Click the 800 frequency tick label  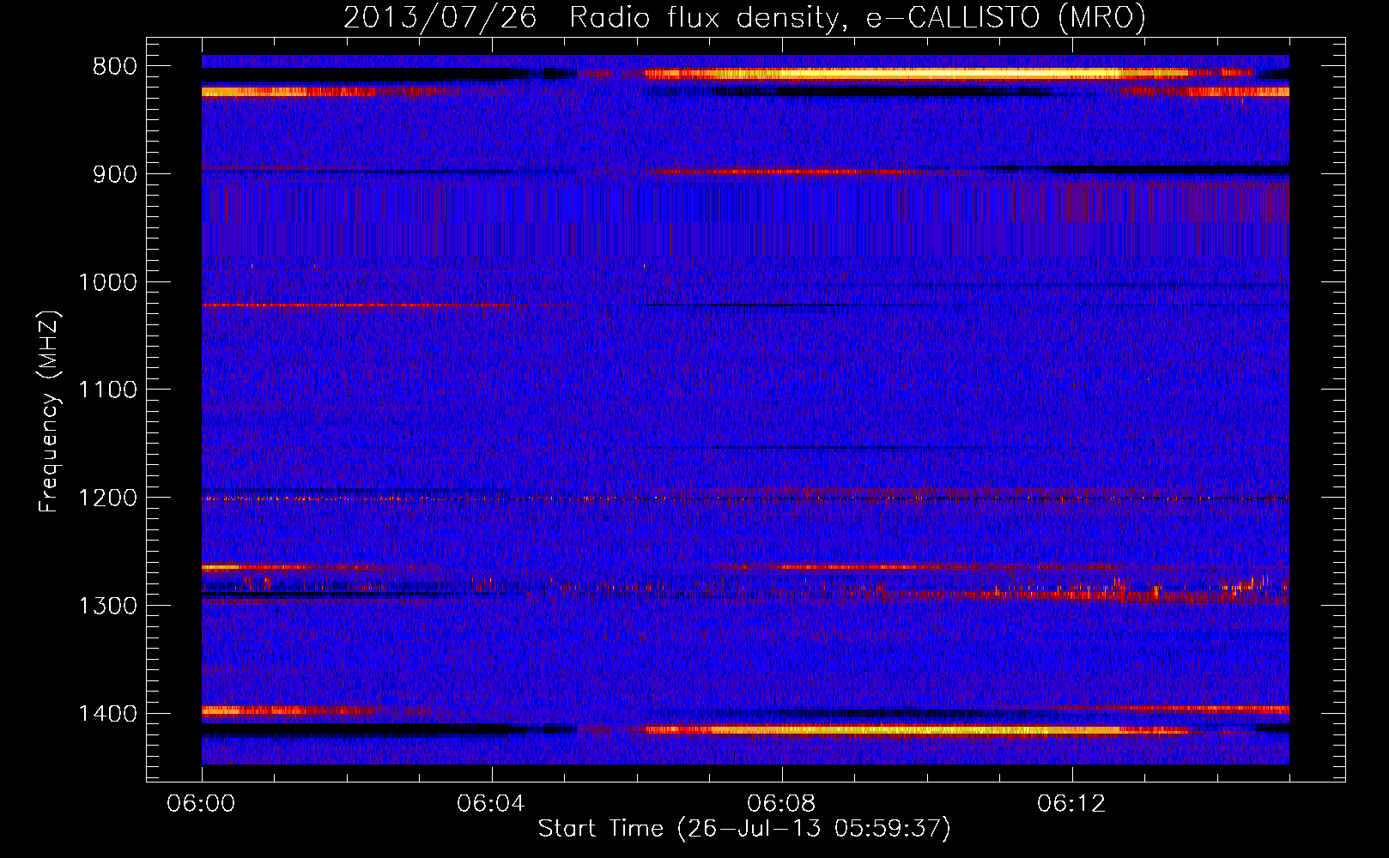click(x=115, y=67)
